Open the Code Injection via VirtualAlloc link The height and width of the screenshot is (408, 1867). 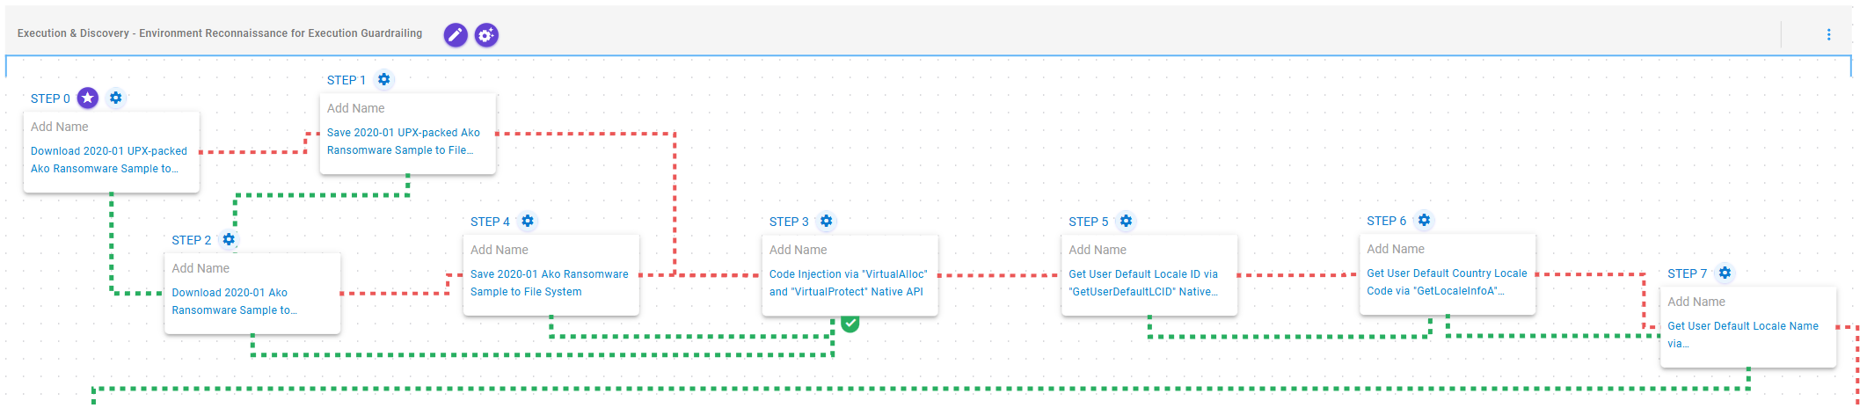(847, 282)
